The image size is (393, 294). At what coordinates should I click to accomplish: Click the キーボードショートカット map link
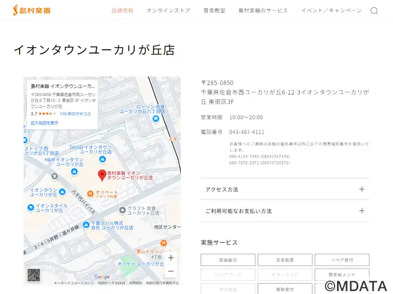(x=74, y=283)
